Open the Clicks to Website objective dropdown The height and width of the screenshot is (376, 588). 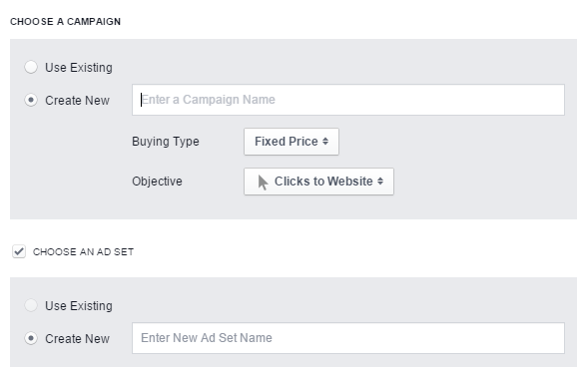(x=318, y=182)
